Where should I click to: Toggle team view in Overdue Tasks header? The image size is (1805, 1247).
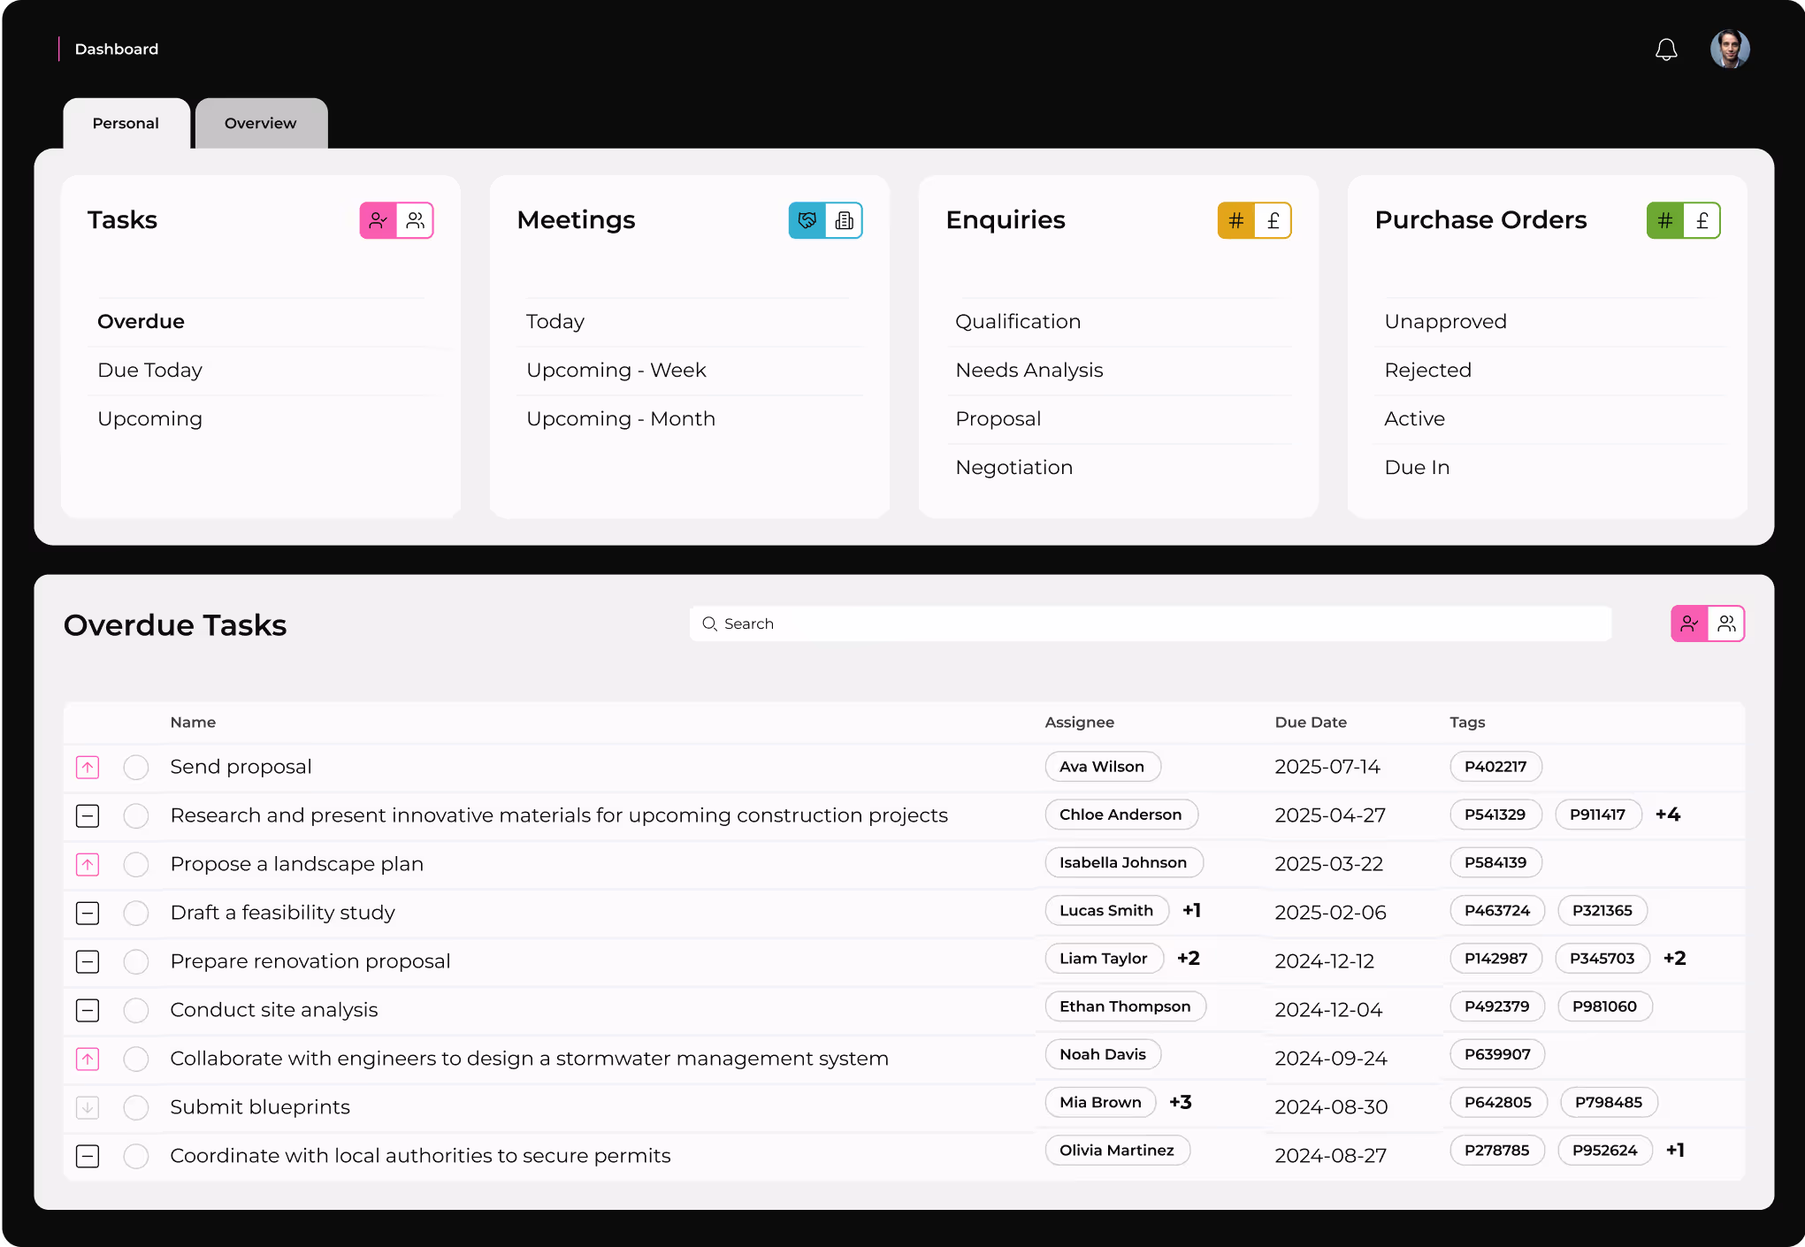tap(1726, 623)
